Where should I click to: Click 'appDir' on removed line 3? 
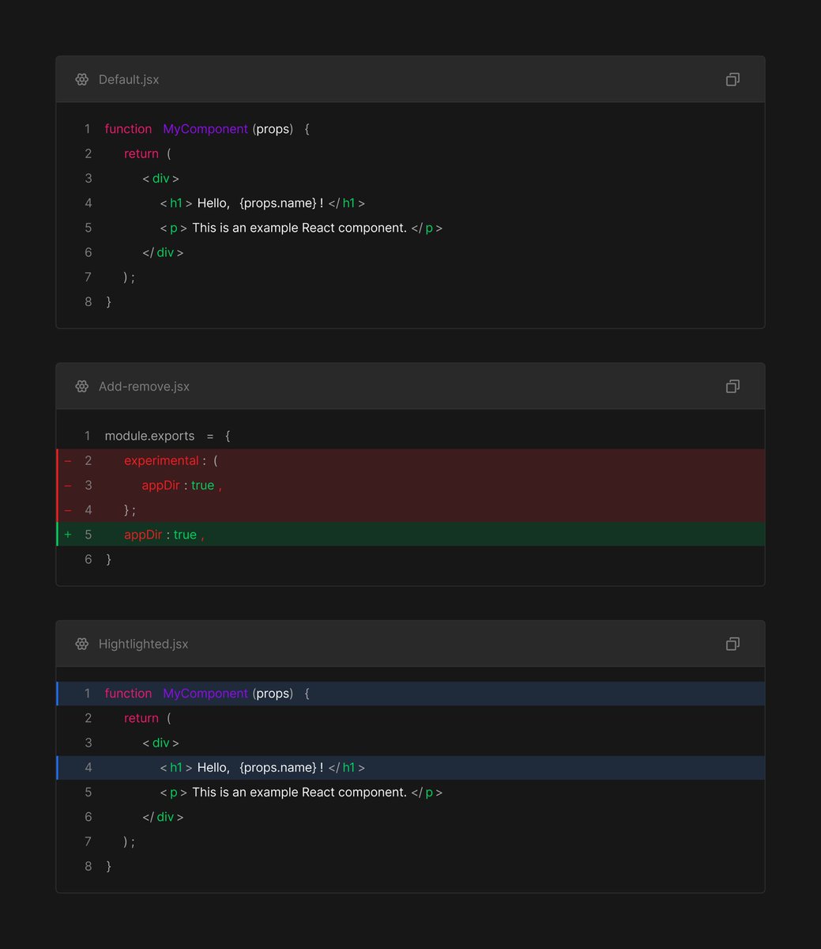(161, 485)
